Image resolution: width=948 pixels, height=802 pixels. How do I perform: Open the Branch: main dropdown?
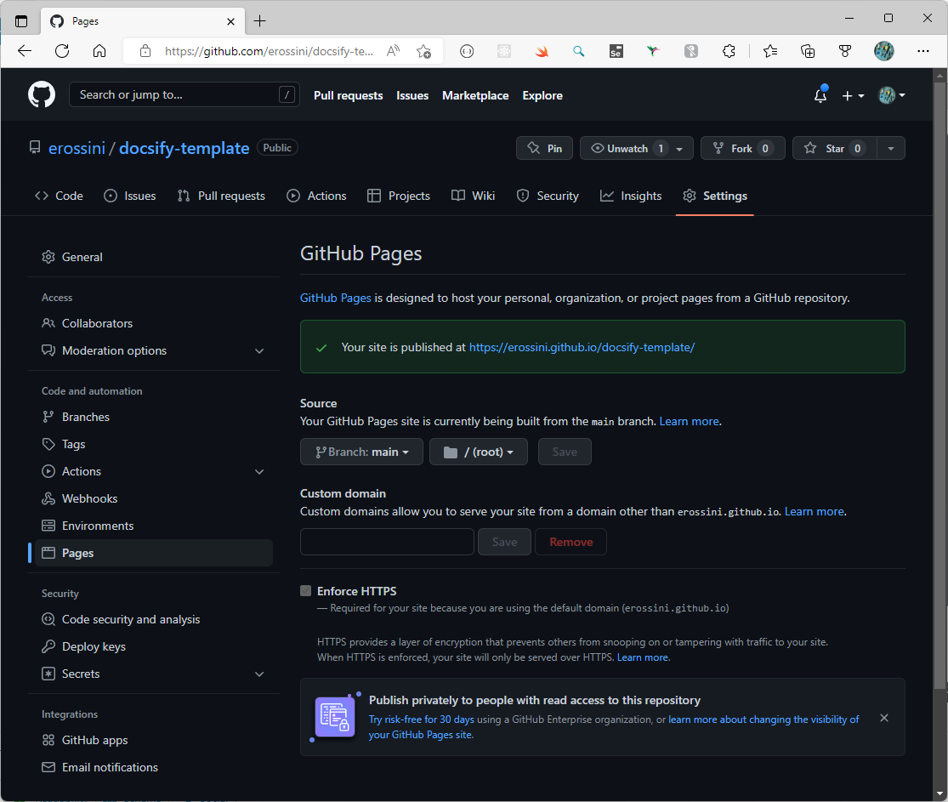[360, 452]
